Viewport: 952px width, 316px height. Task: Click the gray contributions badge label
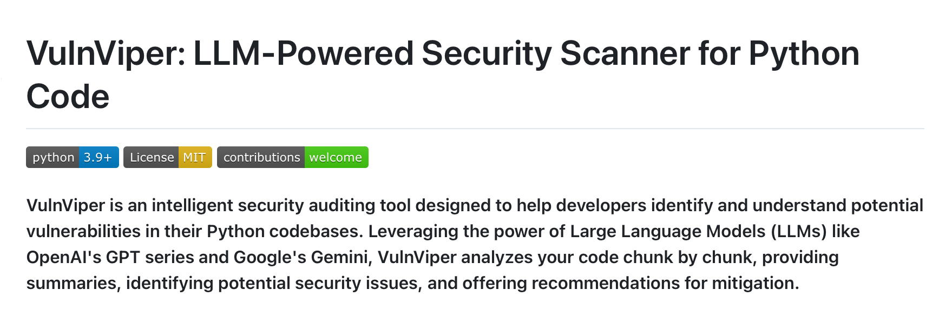[261, 157]
